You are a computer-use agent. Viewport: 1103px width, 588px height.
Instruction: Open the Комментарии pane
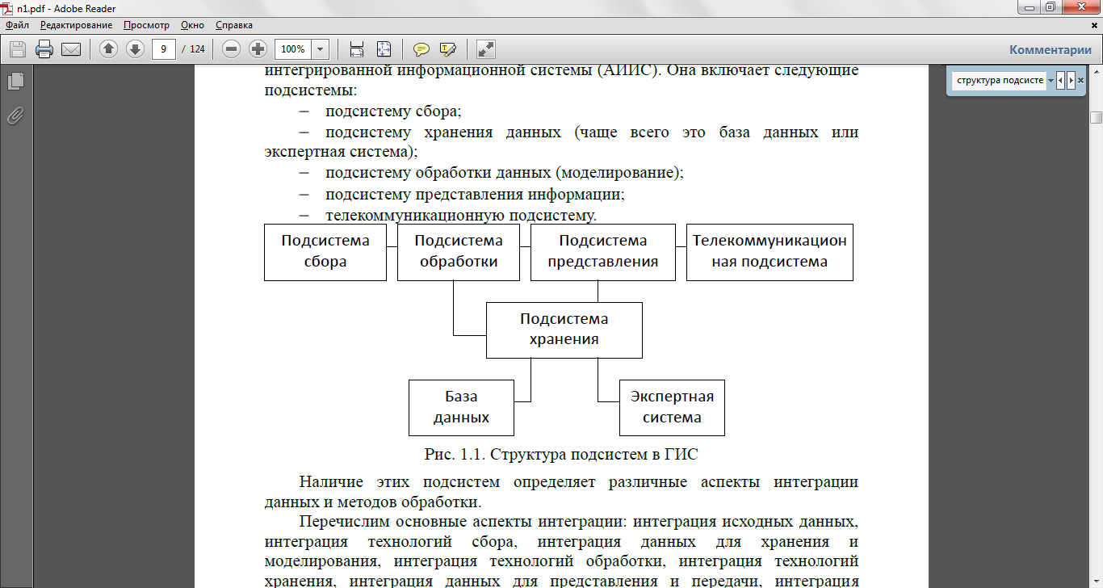tap(1050, 49)
